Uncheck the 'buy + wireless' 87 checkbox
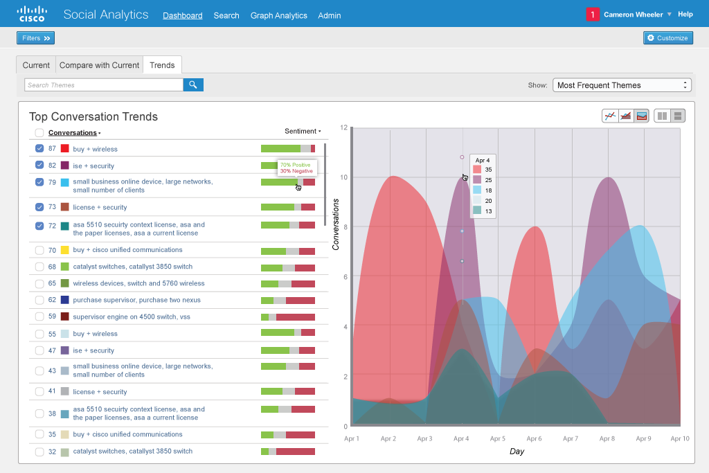This screenshot has width=709, height=473. (x=39, y=148)
